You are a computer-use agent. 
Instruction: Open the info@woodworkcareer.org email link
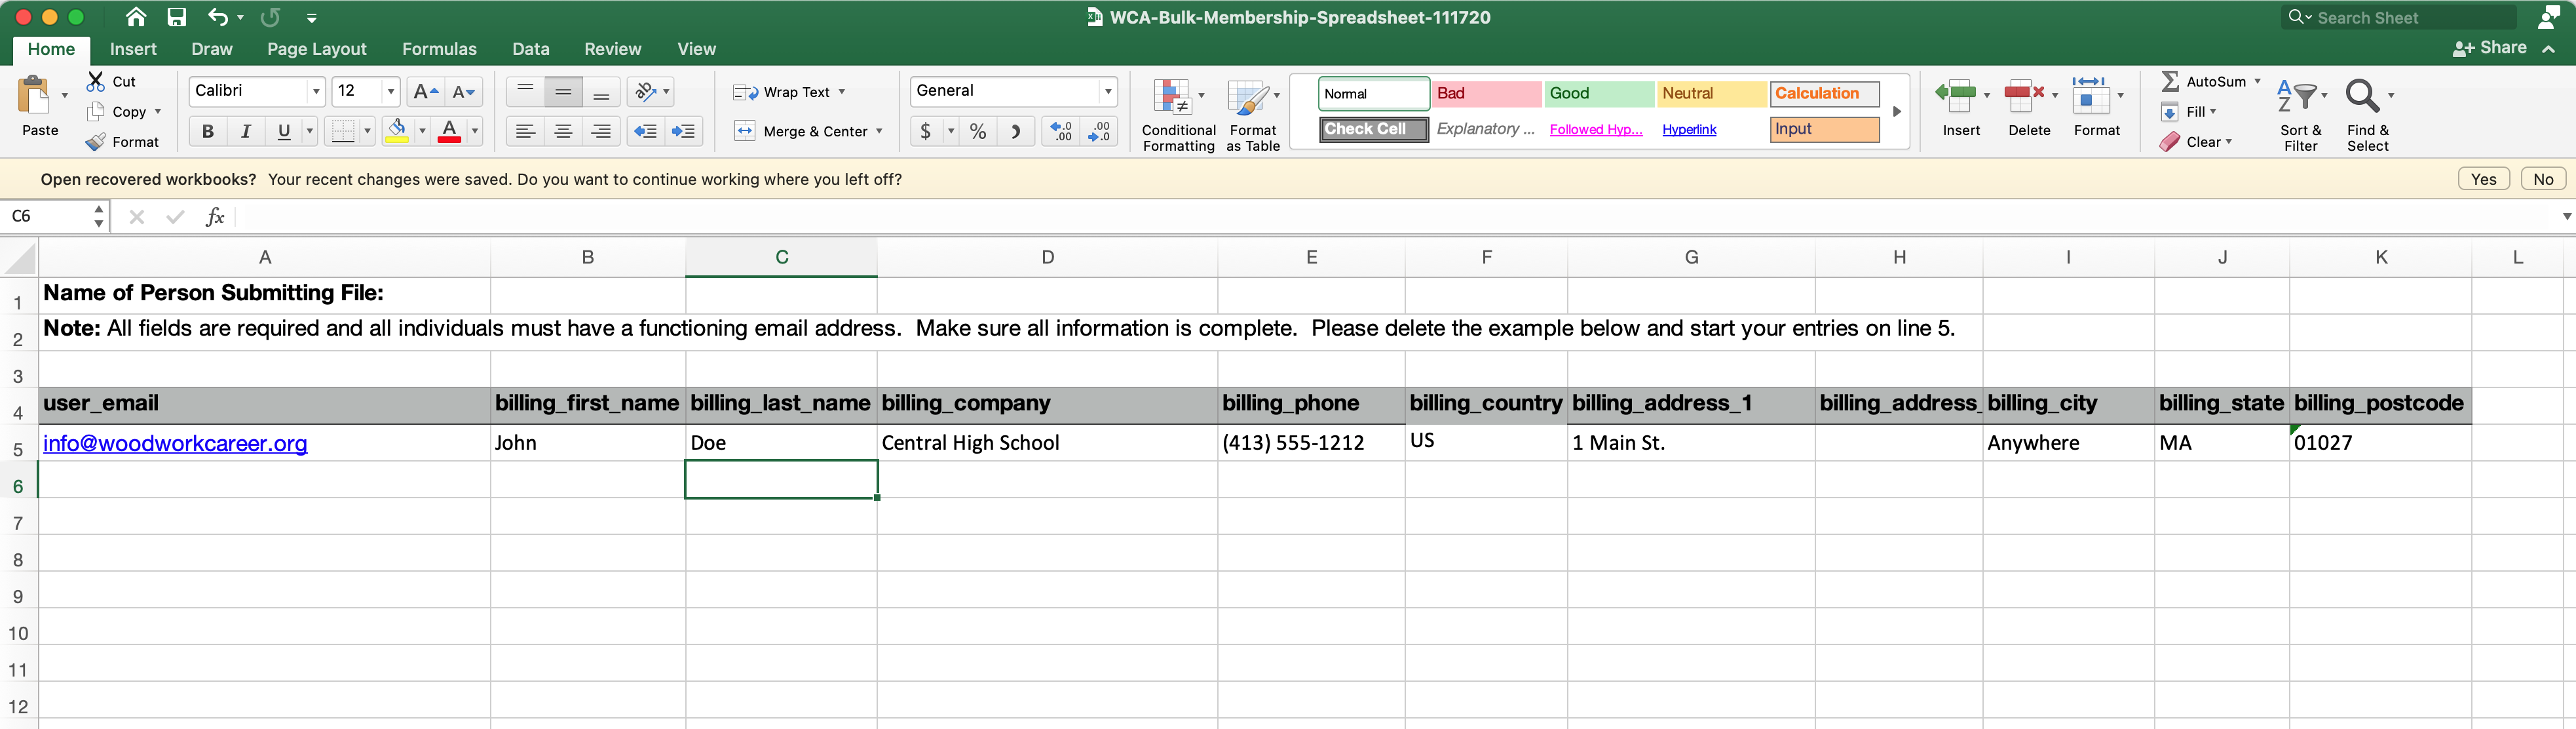coord(175,443)
